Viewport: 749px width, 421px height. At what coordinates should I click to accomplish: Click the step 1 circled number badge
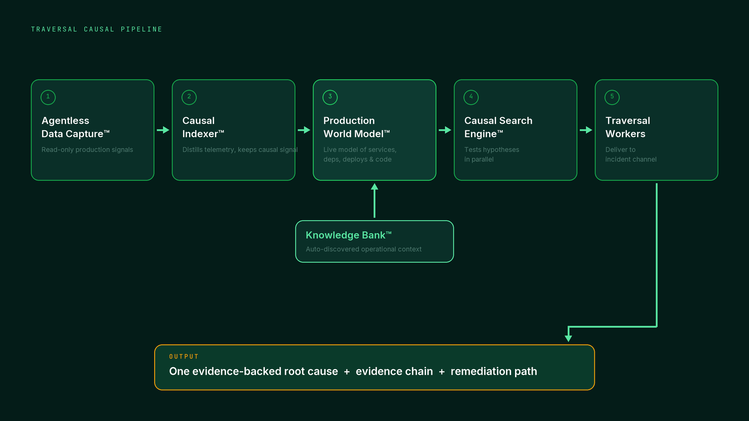pos(48,97)
